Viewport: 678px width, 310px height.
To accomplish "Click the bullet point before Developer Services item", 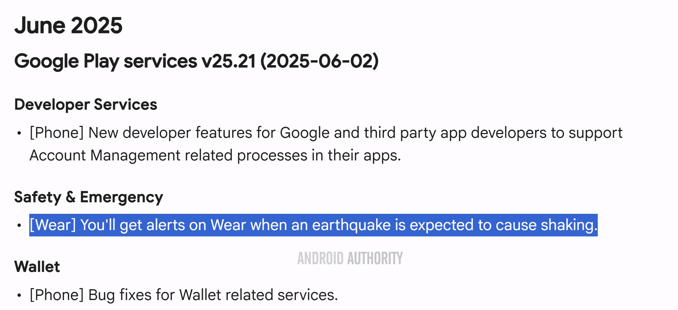I will tap(19, 133).
